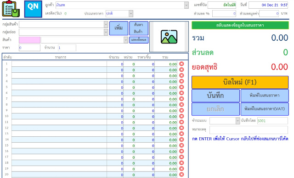Delete row 5 with its red X
The width and height of the screenshot is (294, 178).
(181, 87)
